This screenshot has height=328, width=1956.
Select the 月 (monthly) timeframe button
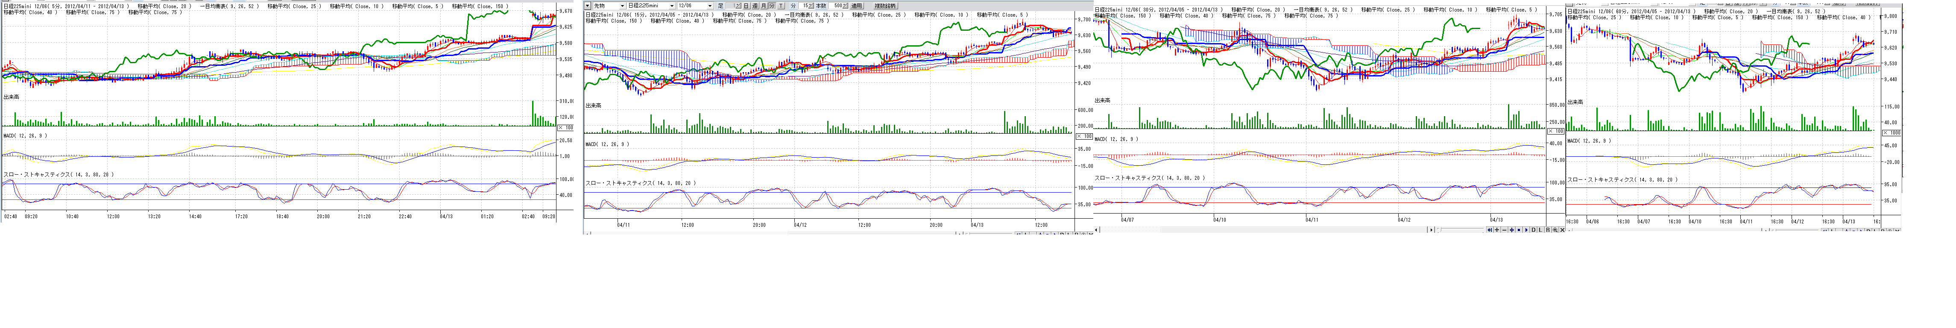[x=764, y=6]
